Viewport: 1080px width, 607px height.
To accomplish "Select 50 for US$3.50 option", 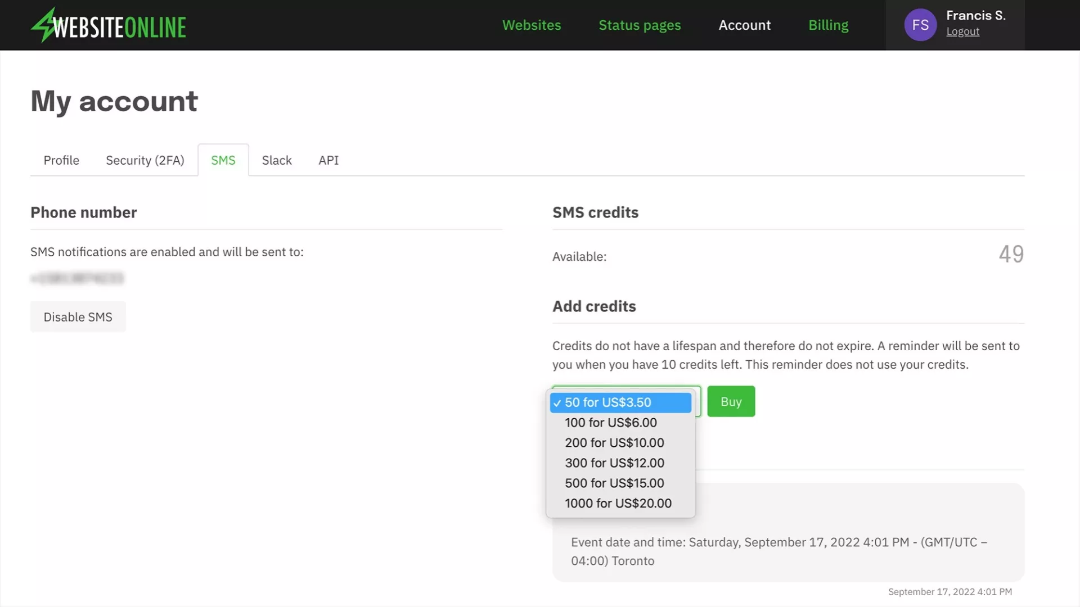I will (x=620, y=402).
